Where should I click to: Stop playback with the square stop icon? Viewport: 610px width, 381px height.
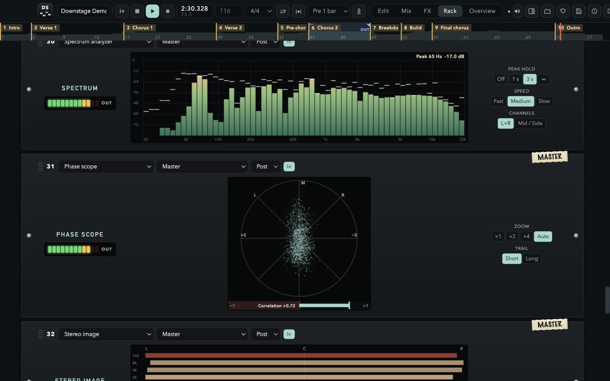point(137,11)
